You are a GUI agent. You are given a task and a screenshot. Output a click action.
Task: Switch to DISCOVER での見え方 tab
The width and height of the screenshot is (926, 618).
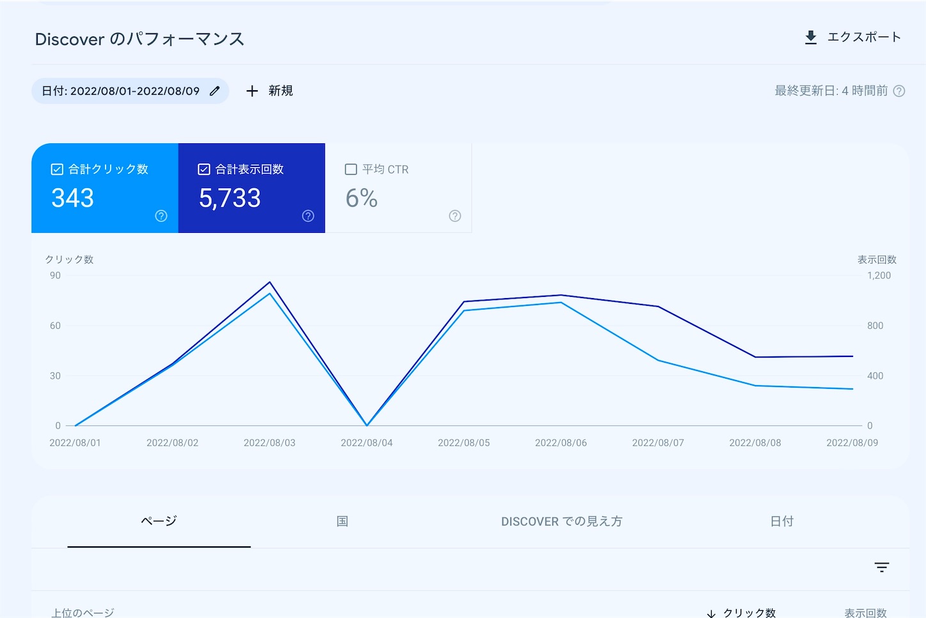561,521
